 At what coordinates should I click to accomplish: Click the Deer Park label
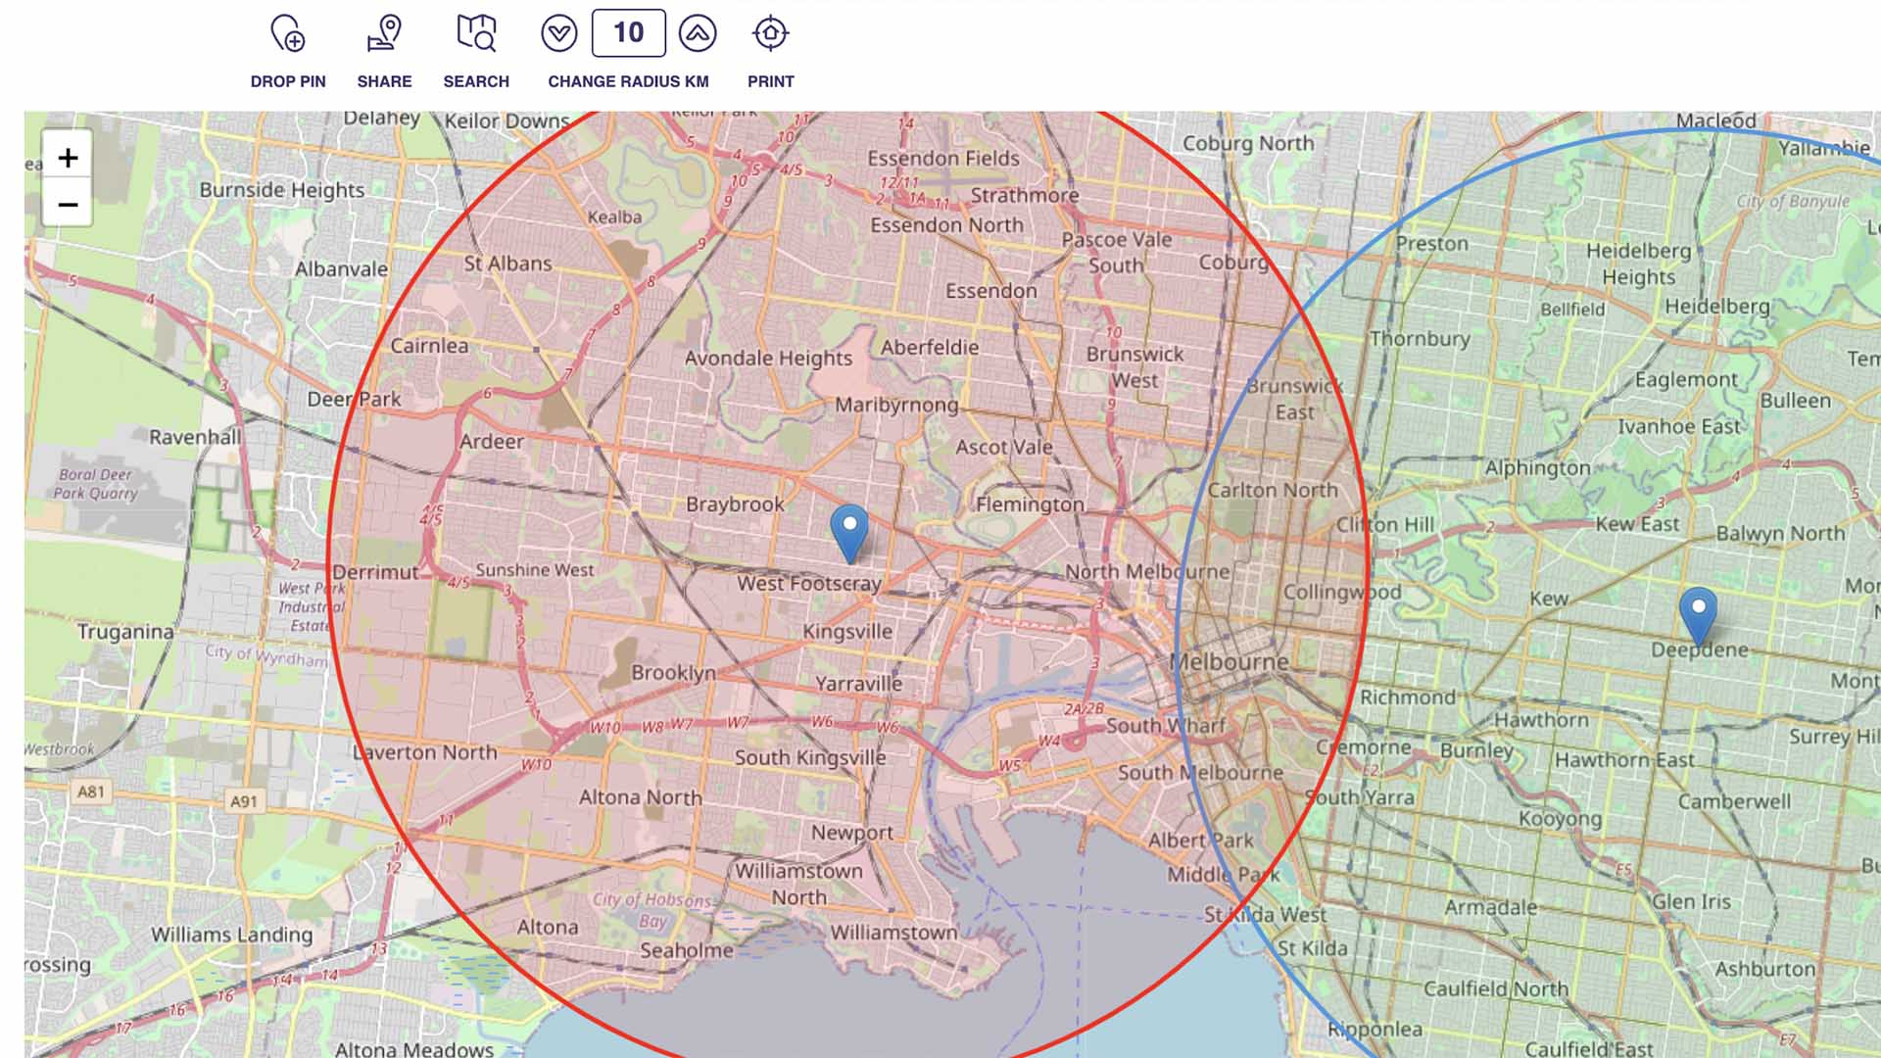[x=354, y=400]
